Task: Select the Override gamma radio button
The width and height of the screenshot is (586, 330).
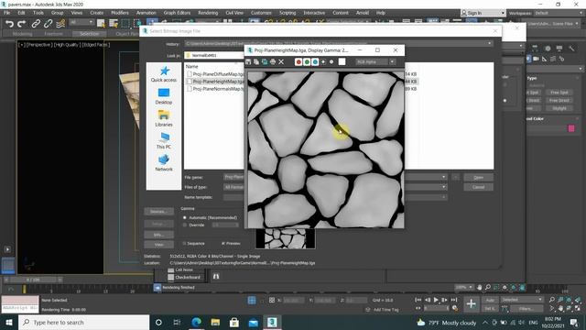Action: tap(185, 225)
